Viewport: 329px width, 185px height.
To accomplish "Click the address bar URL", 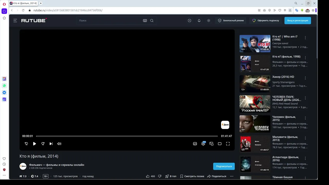I will click(68, 10).
